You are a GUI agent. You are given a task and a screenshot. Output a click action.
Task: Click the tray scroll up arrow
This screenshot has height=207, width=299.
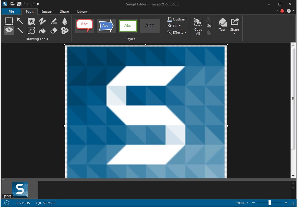(293, 183)
